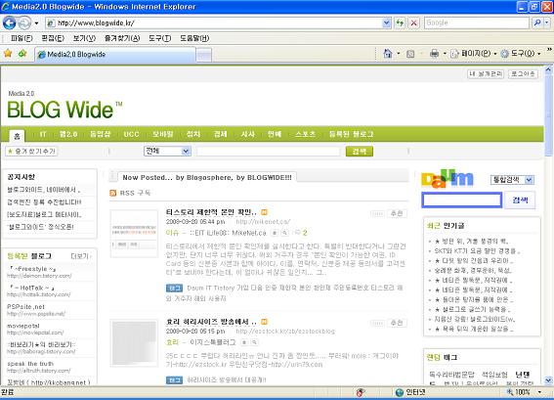Click the Home house icon in command bar

(388, 54)
